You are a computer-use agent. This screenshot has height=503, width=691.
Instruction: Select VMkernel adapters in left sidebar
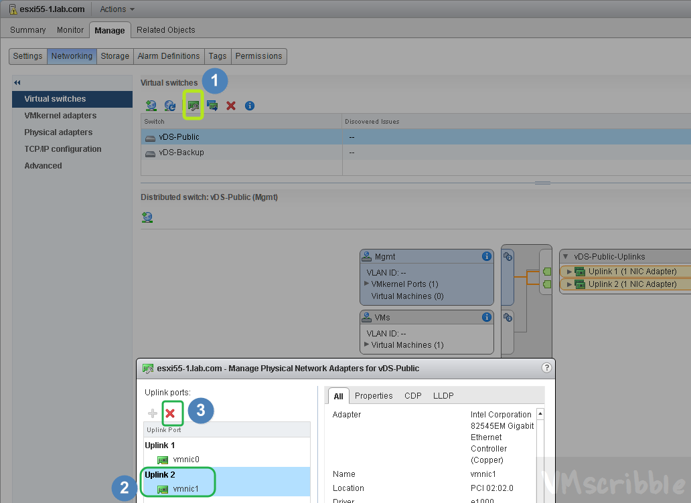[60, 116]
